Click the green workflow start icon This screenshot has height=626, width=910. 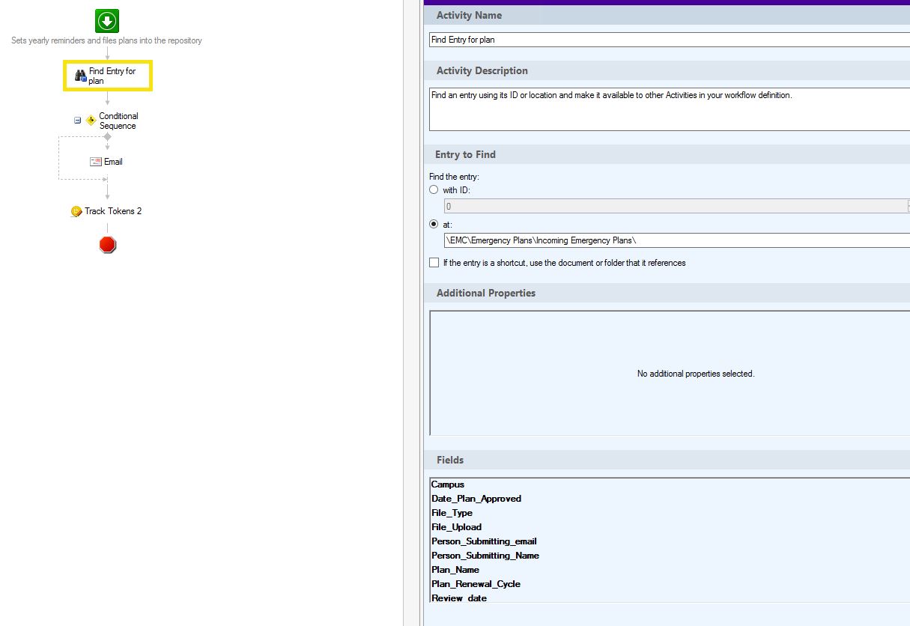107,20
